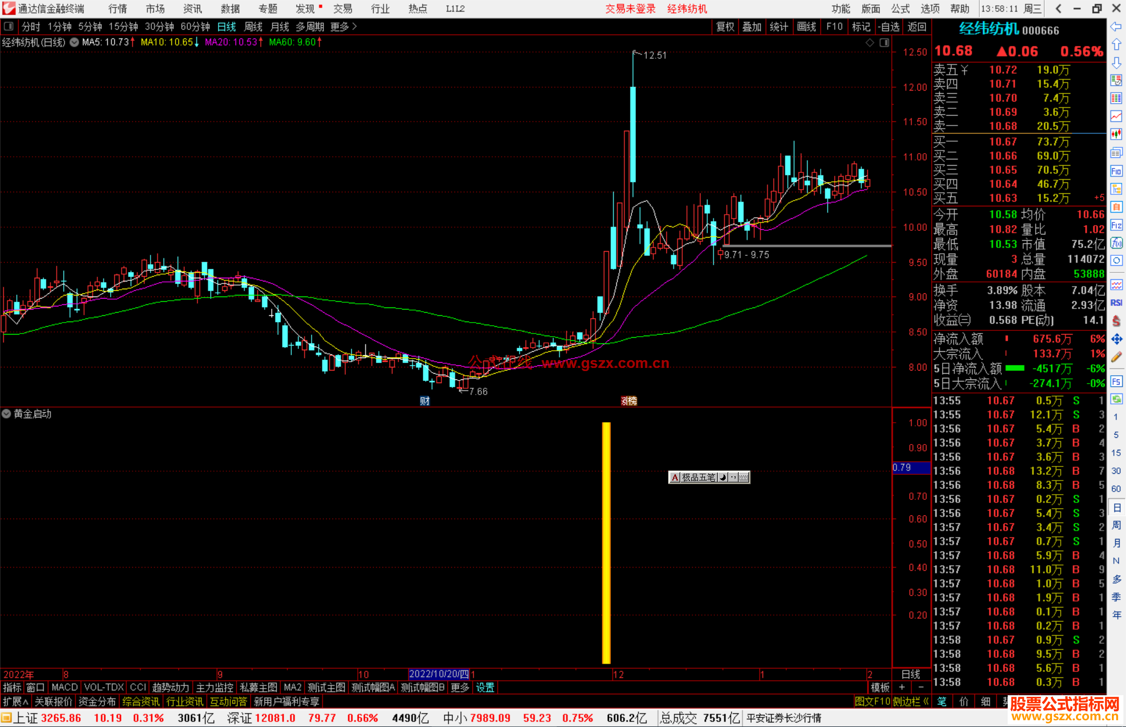Click the F12 trading sidebar icon
Viewport: 1126px width, 727px height.
click(x=1116, y=225)
